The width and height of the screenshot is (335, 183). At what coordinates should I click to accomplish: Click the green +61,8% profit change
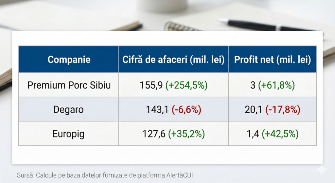click(276, 85)
